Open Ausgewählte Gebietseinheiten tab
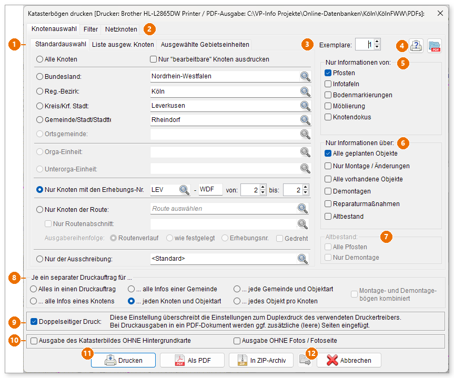 [205, 45]
